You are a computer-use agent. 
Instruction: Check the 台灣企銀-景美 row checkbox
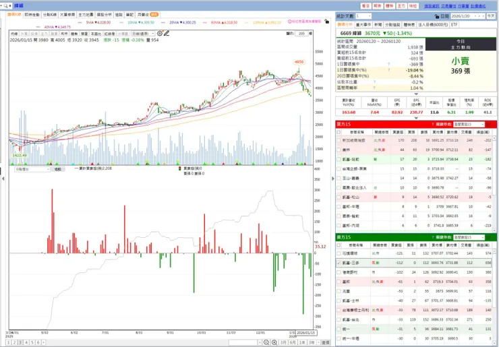pyautogui.click(x=339, y=169)
